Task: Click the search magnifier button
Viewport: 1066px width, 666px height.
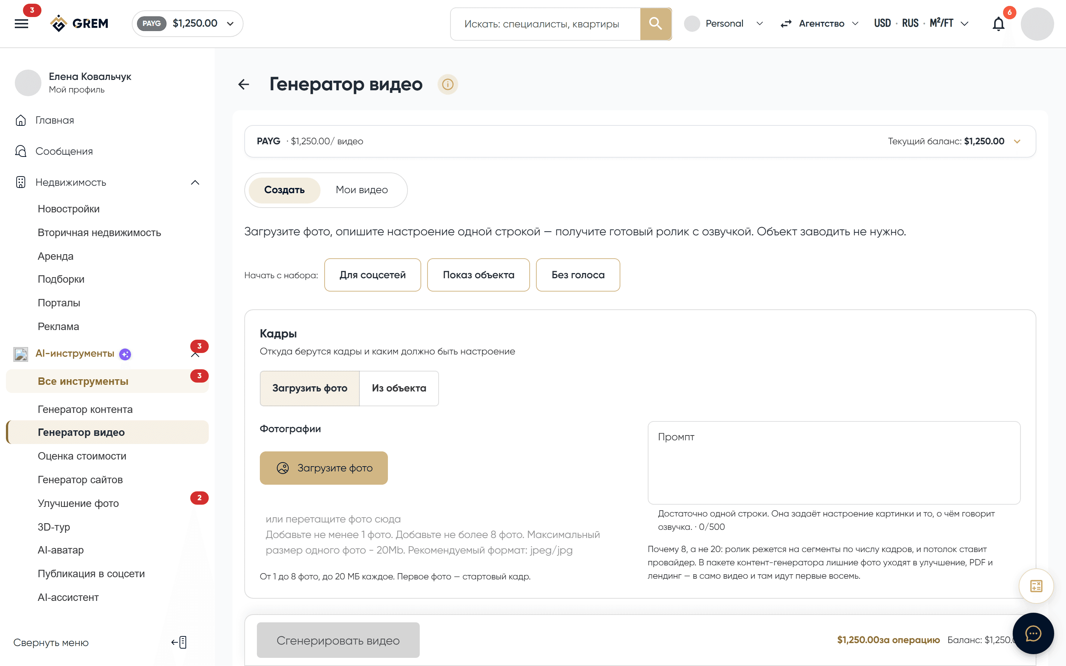Action: (x=656, y=24)
